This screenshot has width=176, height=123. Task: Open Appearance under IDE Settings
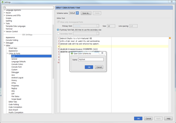click(10, 37)
